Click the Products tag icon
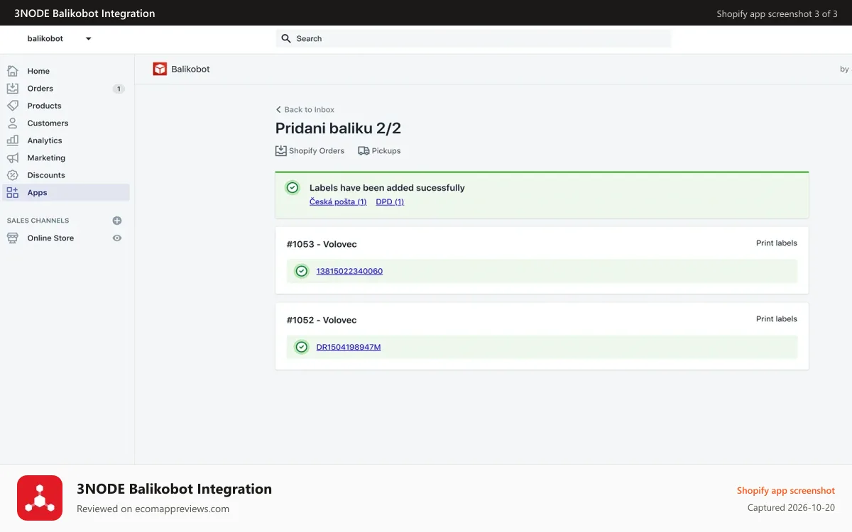The width and height of the screenshot is (852, 532). point(13,106)
